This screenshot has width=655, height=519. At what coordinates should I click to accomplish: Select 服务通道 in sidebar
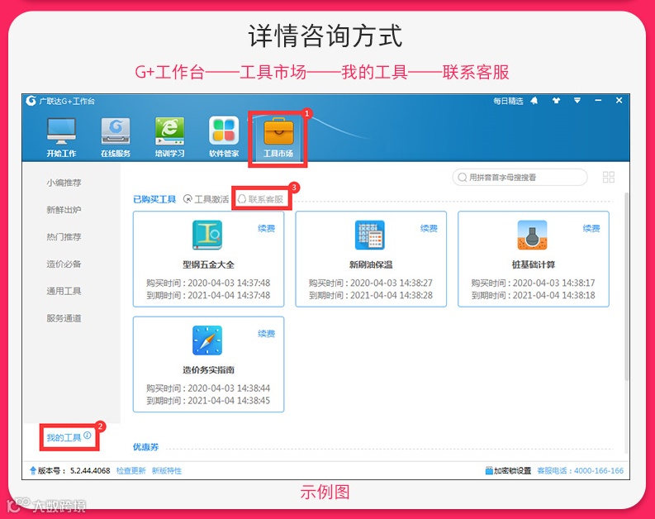[x=64, y=318]
